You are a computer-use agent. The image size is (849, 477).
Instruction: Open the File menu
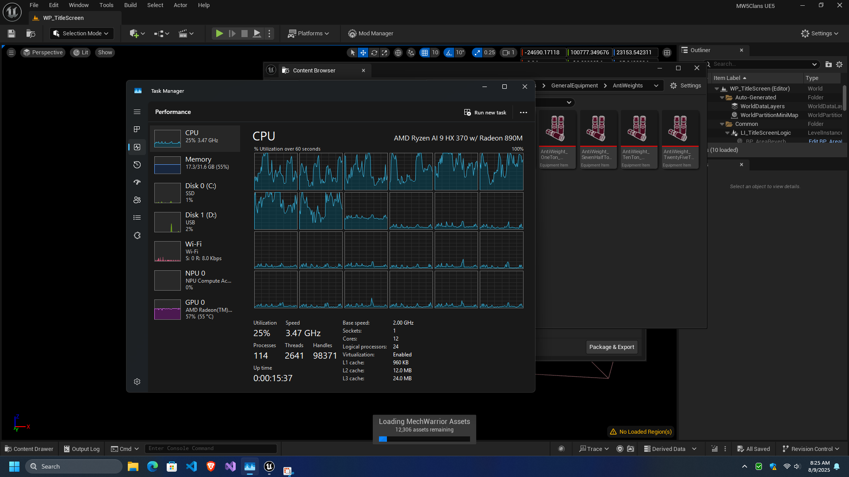[x=34, y=5]
